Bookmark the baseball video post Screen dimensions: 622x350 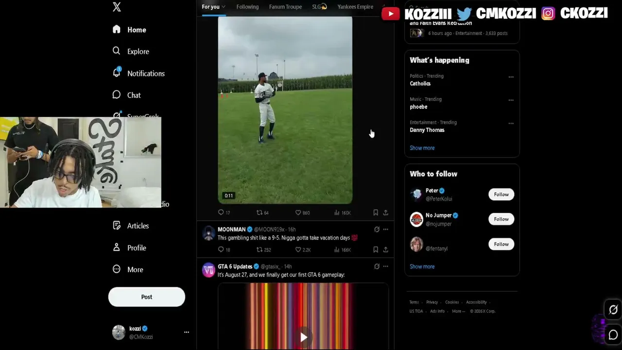(x=376, y=212)
